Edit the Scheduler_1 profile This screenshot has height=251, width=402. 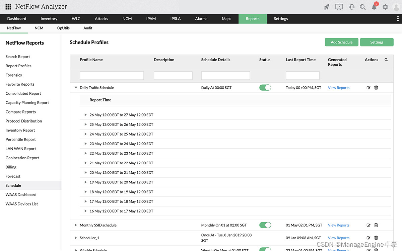(x=368, y=238)
